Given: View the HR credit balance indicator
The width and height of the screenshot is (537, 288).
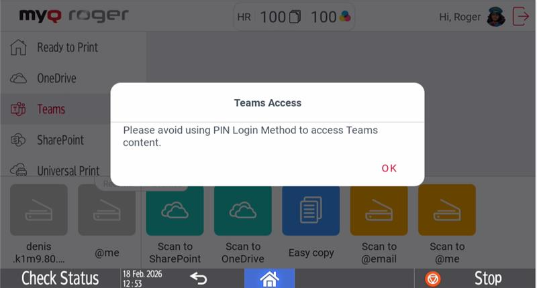Looking at the screenshot, I should click(x=294, y=17).
